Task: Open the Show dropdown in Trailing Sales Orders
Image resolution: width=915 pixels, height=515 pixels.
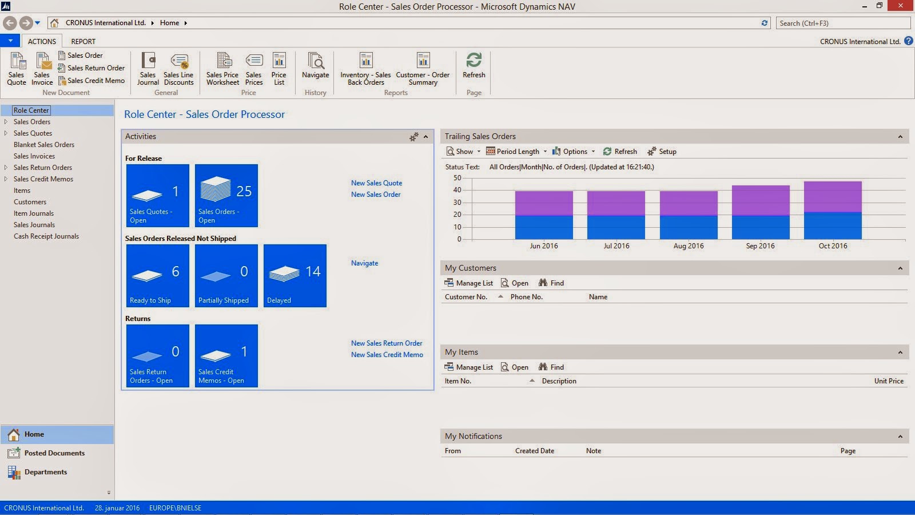Action: tap(464, 152)
